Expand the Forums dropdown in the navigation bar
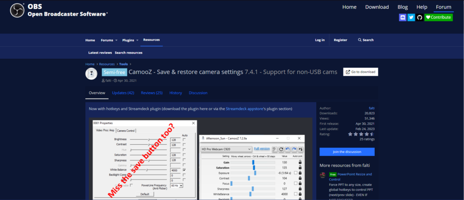 point(109,40)
